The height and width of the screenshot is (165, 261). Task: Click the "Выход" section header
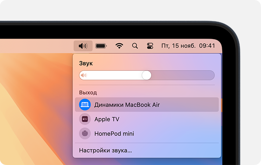click(x=88, y=92)
